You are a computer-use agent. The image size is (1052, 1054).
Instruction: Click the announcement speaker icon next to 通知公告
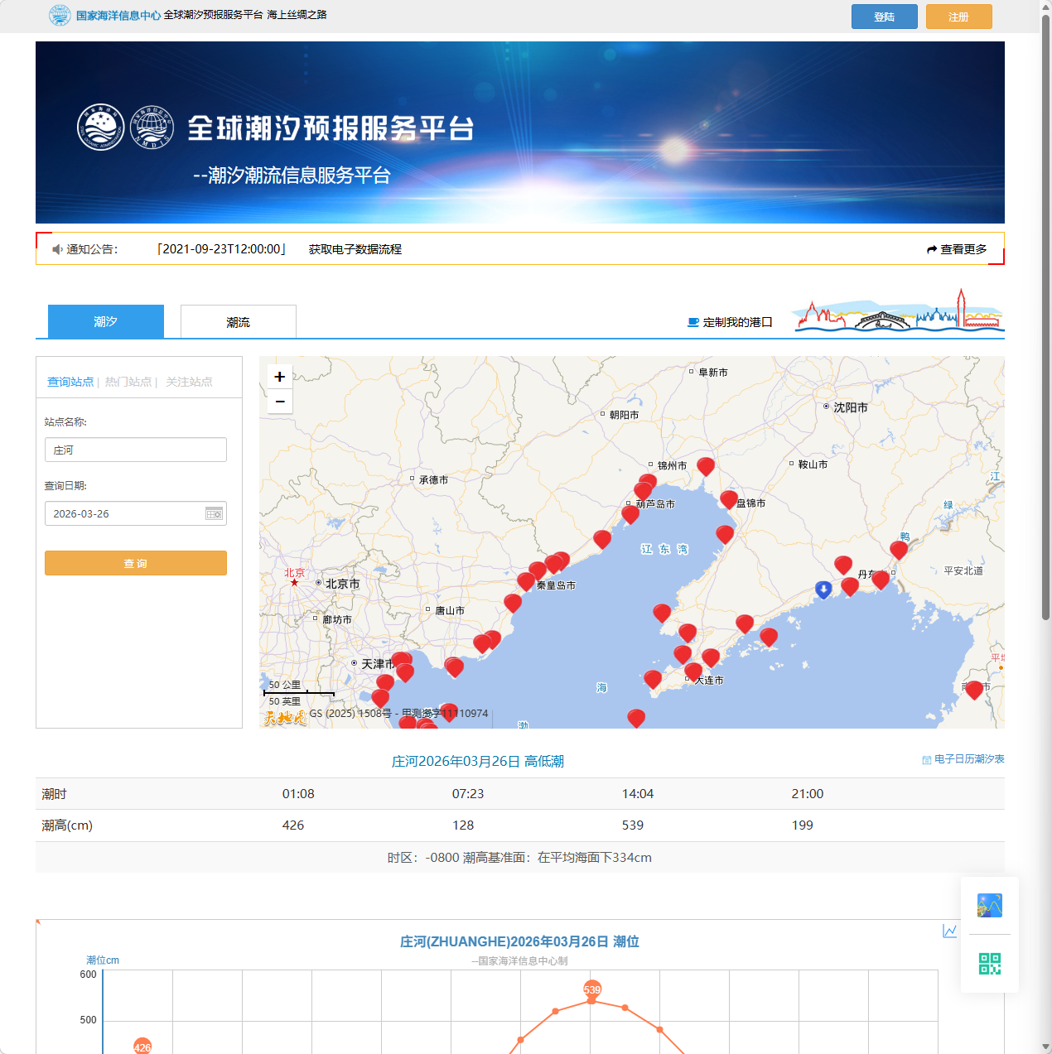[x=55, y=248]
